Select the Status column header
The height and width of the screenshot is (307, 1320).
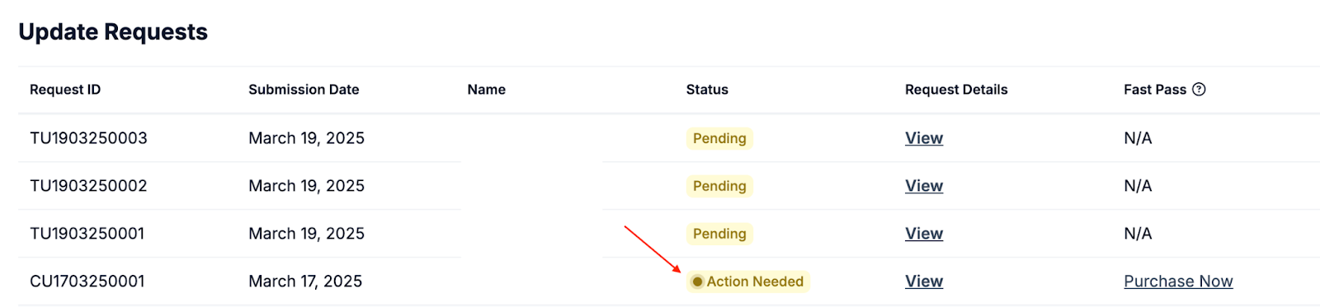[707, 90]
